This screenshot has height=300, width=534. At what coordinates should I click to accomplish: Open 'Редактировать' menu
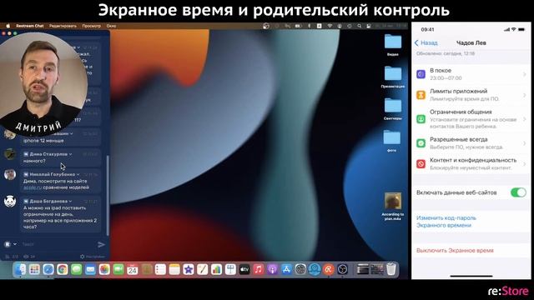point(63,26)
